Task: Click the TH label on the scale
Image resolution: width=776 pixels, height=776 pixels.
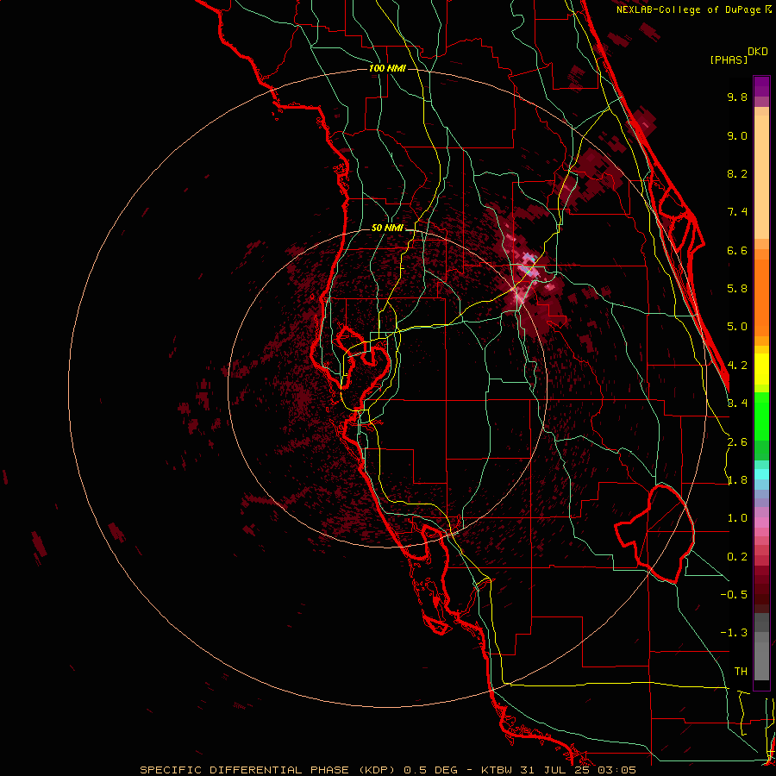Action: (x=741, y=672)
